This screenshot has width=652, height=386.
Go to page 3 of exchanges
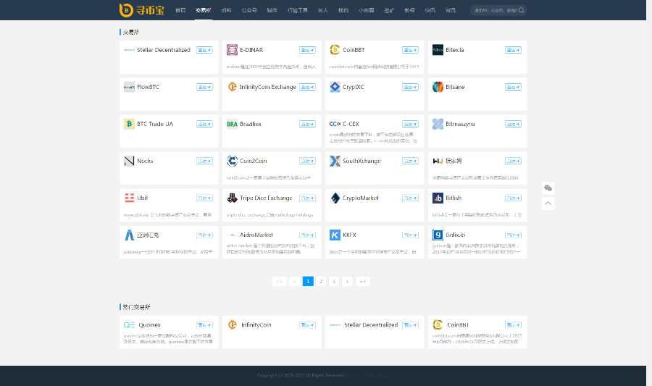tap(334, 281)
